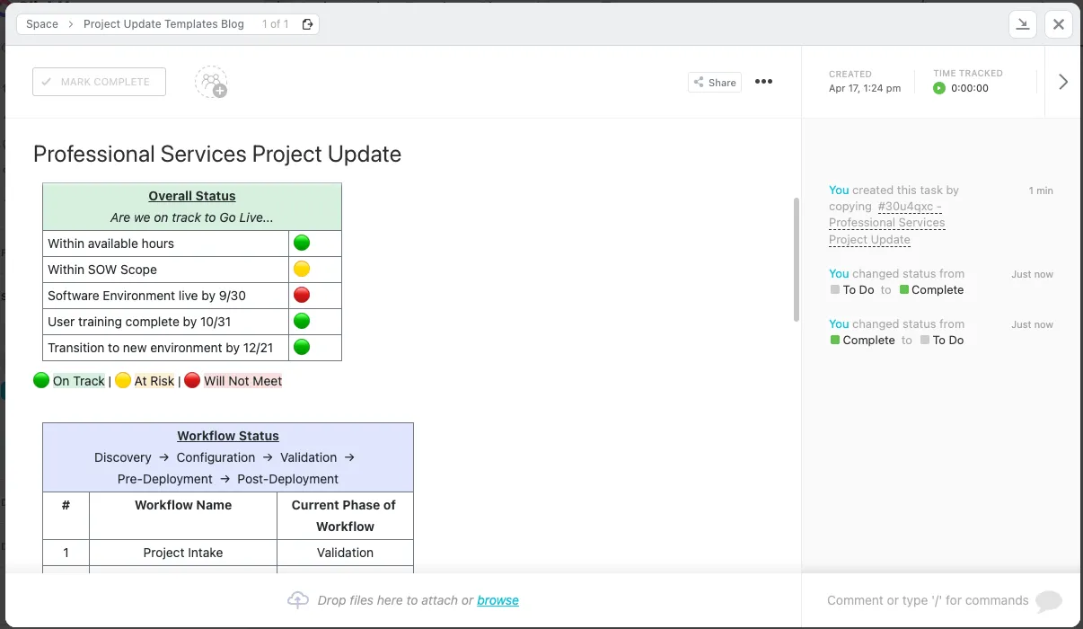Click the description scrollbar
The height and width of the screenshot is (629, 1083).
[796, 260]
